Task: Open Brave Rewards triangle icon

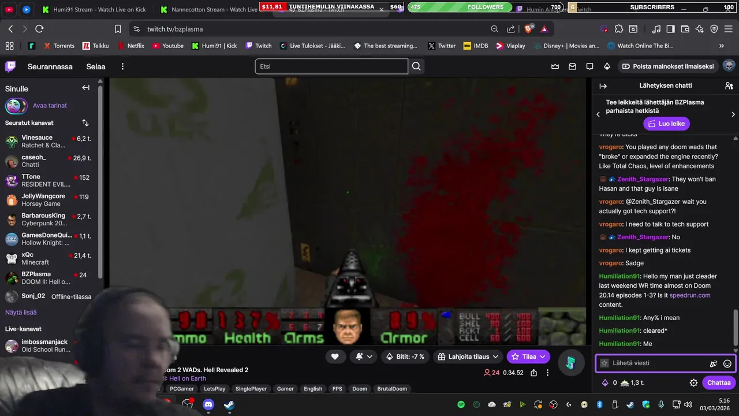Action: (544, 29)
